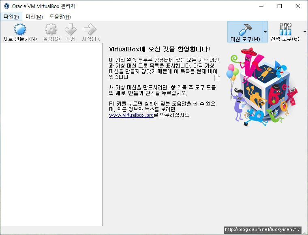The width and height of the screenshot is (308, 235).
Task: Open the 도움말(H) menu
Action: 60,17
